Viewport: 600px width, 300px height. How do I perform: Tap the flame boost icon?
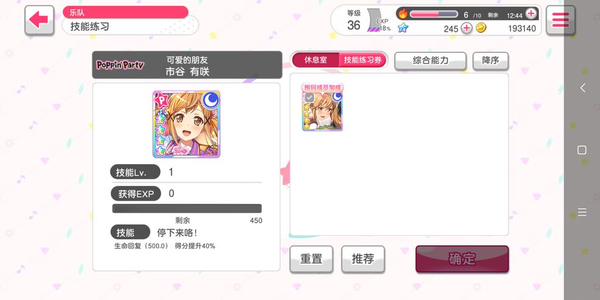click(402, 14)
